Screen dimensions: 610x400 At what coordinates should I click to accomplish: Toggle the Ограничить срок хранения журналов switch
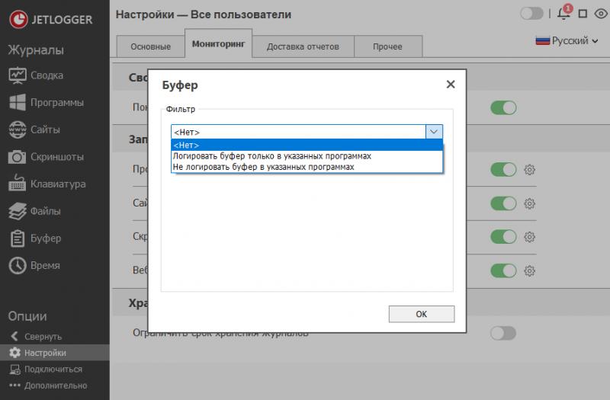click(503, 333)
